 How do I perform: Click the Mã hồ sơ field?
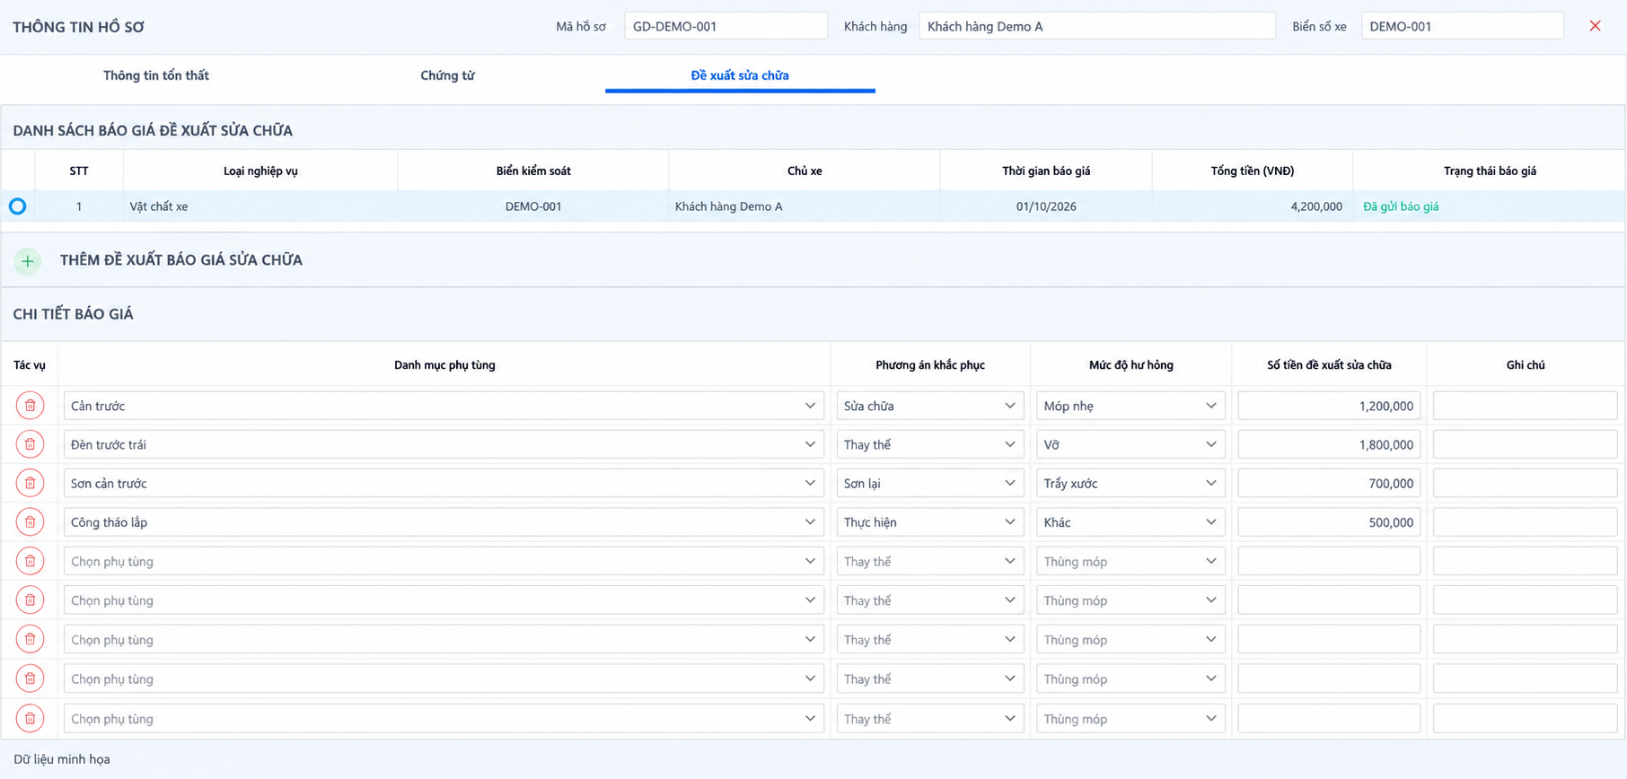726,26
